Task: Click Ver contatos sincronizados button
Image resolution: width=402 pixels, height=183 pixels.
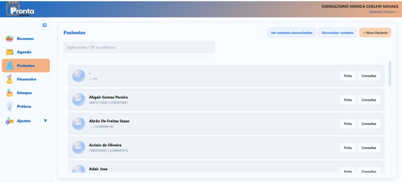Action: [x=291, y=33]
